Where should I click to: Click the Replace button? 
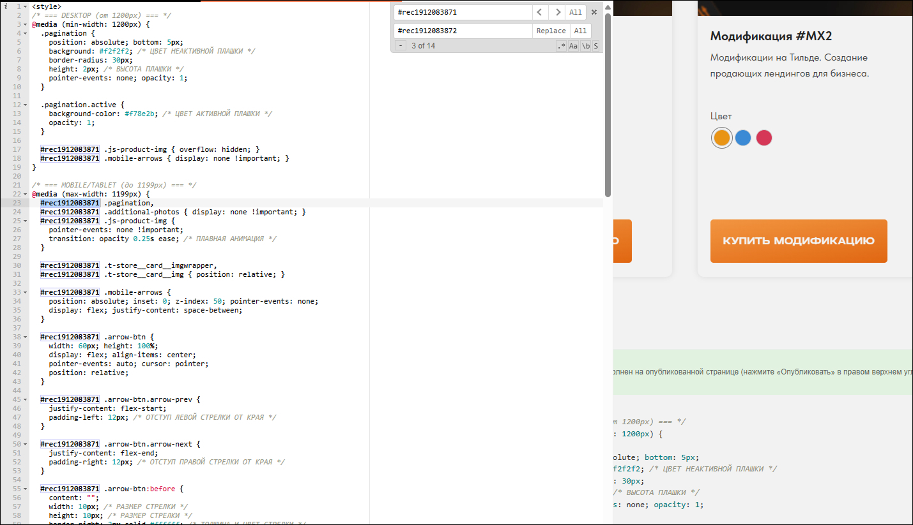pos(551,31)
